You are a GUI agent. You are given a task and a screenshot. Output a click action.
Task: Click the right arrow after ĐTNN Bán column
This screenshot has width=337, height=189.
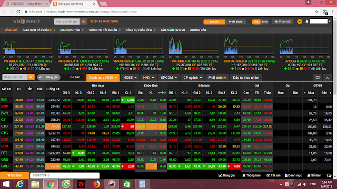(x=330, y=92)
